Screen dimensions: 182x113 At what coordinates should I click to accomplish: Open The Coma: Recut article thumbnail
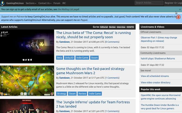coord(27,46)
